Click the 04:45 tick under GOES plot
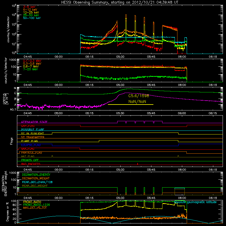The image size is (226, 226). pyautogui.click(x=28, y=113)
